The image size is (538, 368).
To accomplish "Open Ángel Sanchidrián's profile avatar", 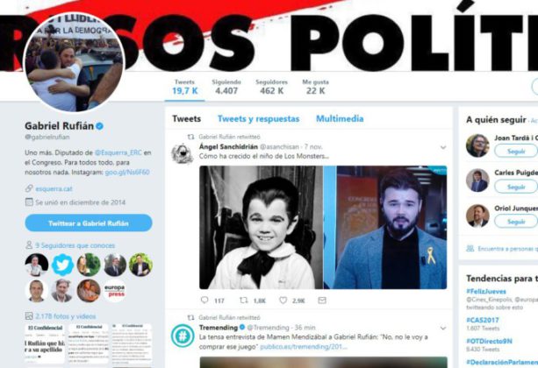I will point(183,154).
